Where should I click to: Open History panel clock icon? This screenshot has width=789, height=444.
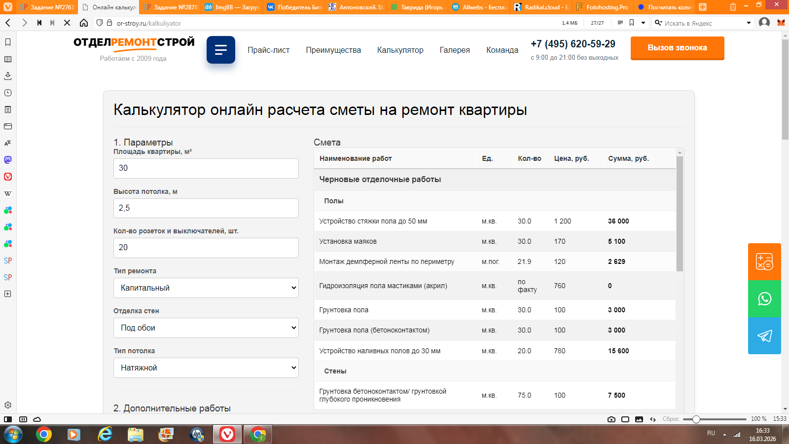coord(8,93)
